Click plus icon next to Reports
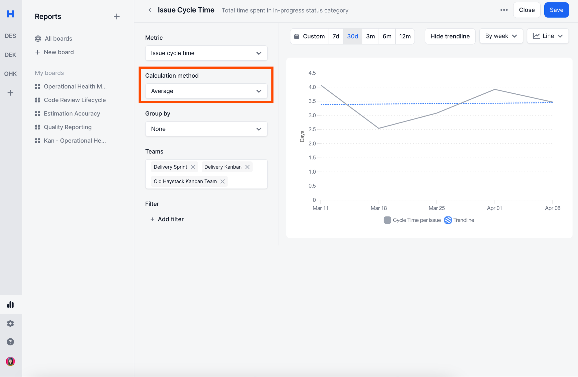Screen dimensions: 578x377 click(116, 17)
